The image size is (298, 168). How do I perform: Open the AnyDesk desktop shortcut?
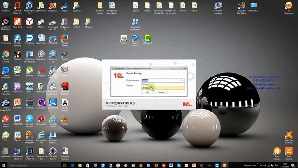[x=41, y=71]
